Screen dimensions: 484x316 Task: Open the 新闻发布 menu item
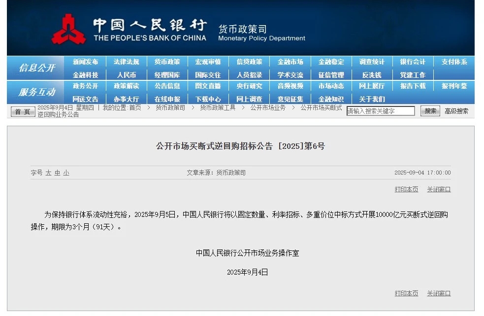(85, 62)
